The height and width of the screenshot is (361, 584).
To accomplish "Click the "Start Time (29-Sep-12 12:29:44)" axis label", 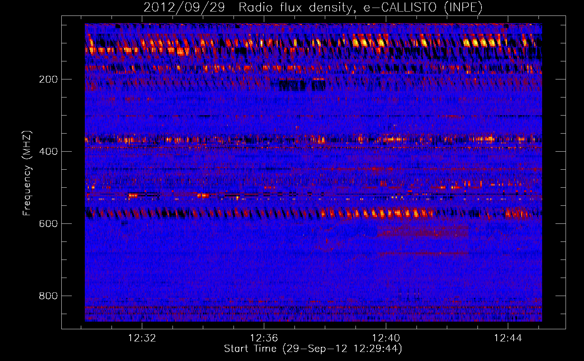I will coord(313,349).
